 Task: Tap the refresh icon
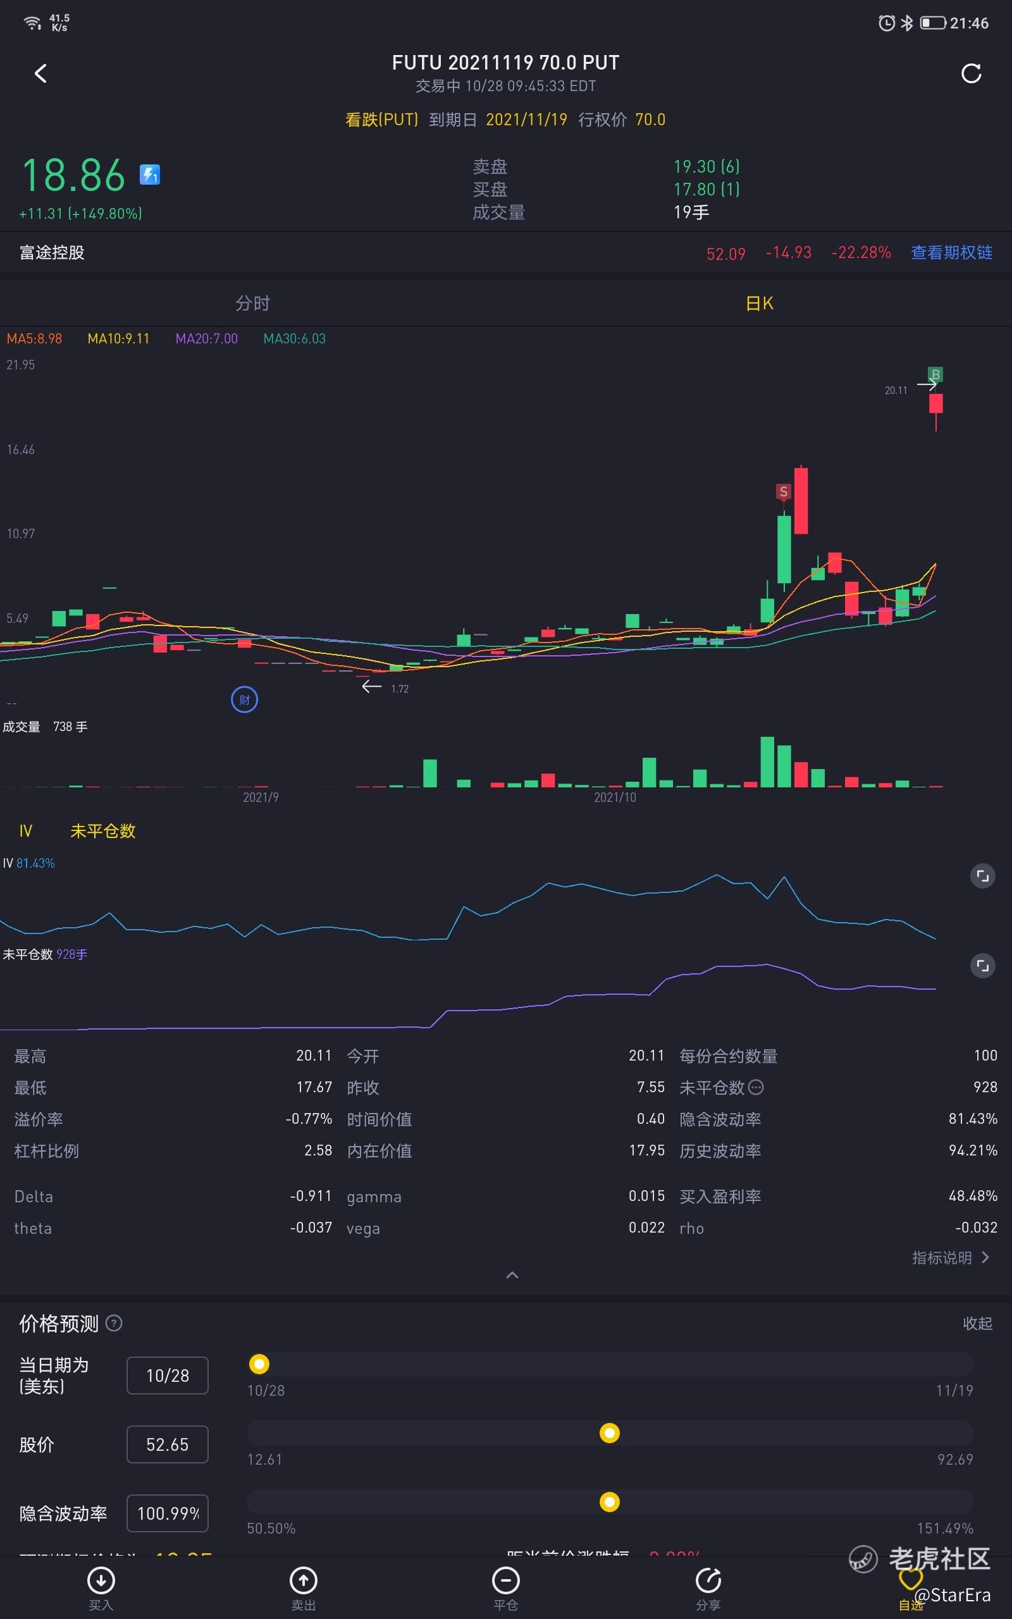pyautogui.click(x=971, y=73)
